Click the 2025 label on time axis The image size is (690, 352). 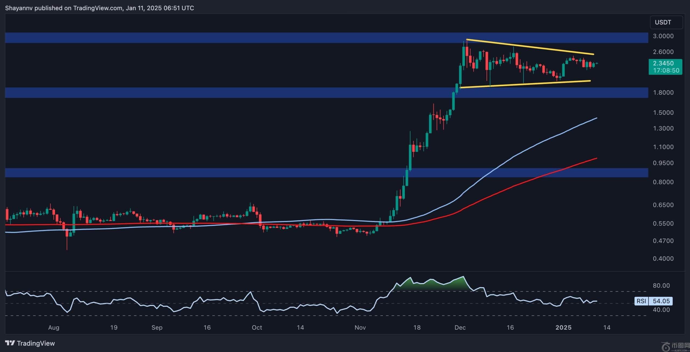[564, 327]
